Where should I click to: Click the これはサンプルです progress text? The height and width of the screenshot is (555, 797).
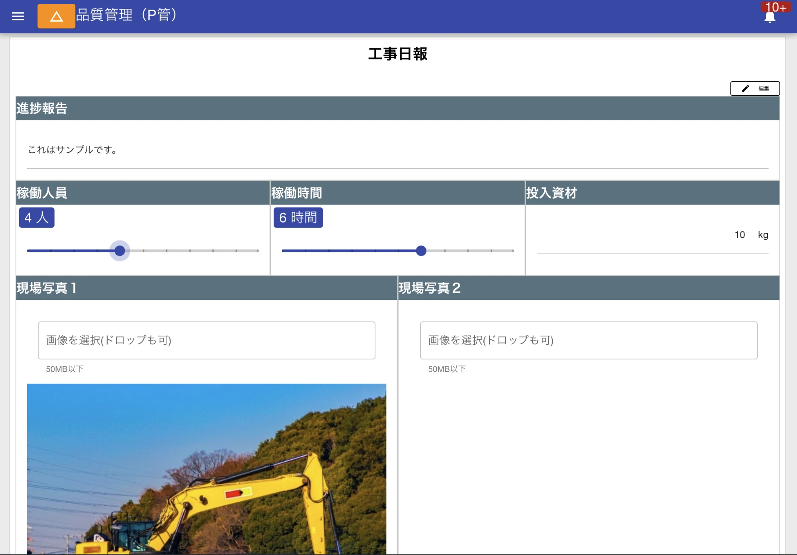coord(72,150)
